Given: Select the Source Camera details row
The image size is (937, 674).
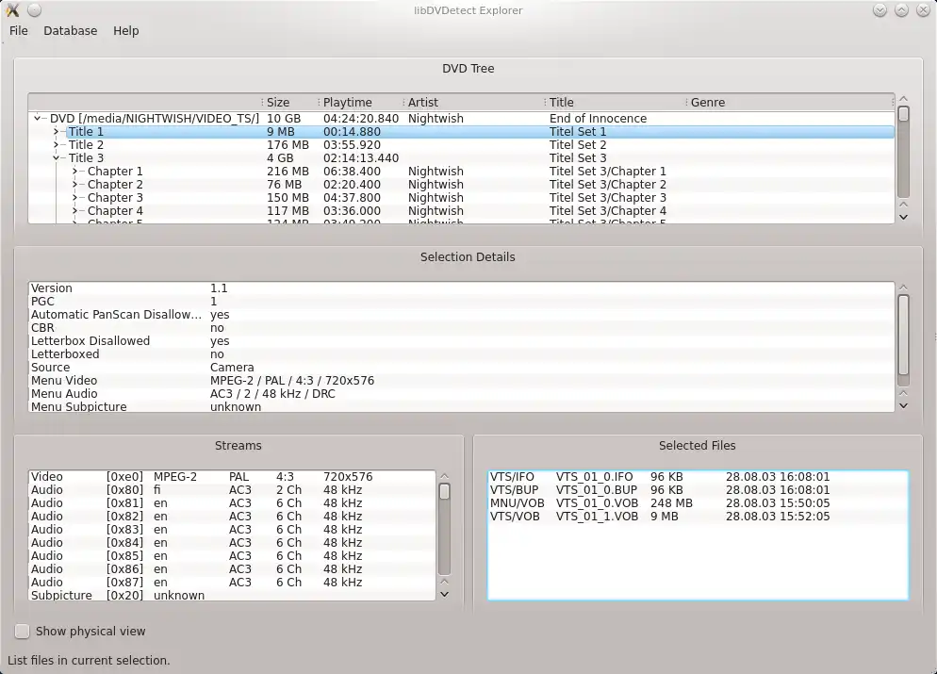Looking at the screenshot, I should pos(461,367).
